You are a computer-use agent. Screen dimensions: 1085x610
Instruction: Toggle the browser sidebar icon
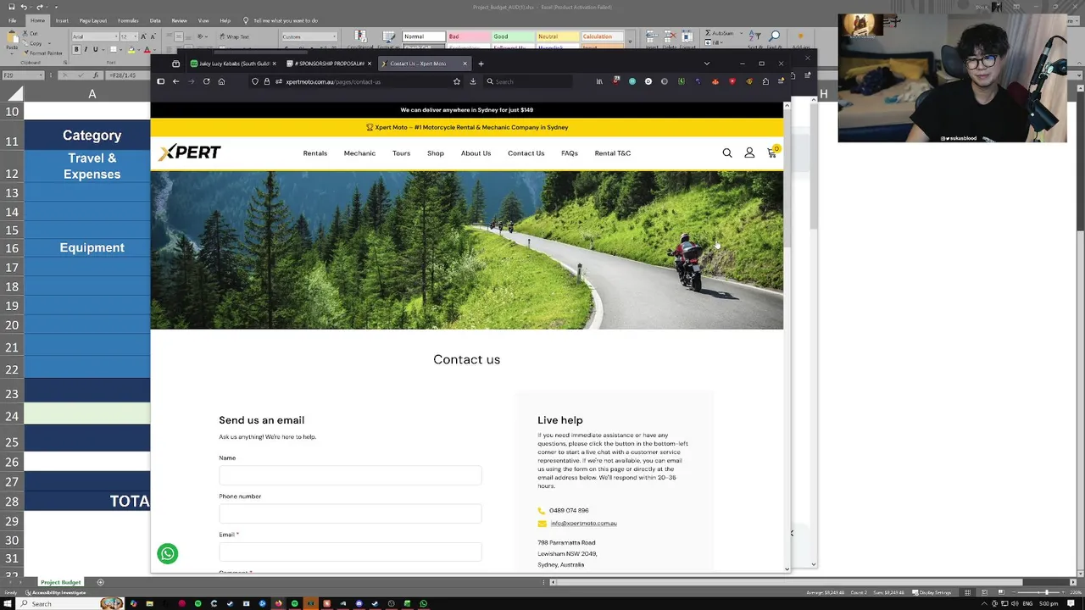[160, 81]
